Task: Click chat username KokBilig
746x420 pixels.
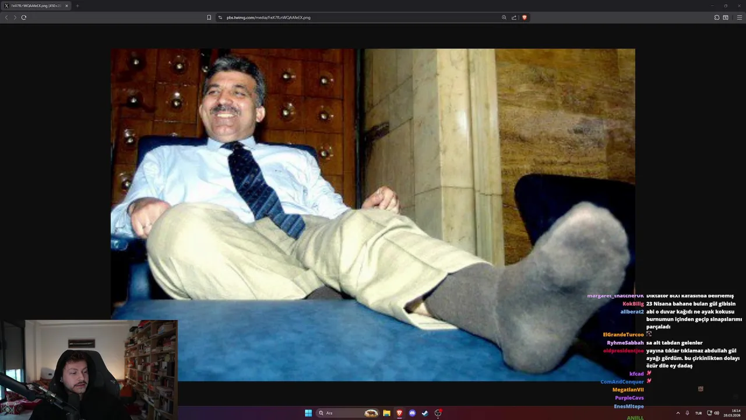Action: (x=633, y=304)
